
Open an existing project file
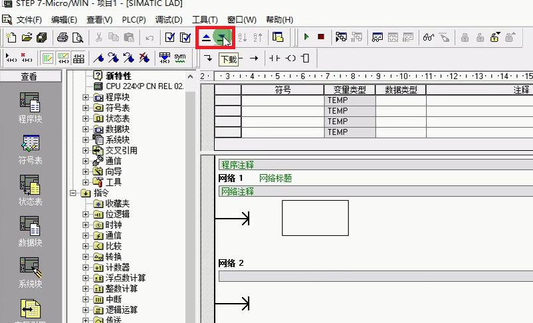pos(27,37)
